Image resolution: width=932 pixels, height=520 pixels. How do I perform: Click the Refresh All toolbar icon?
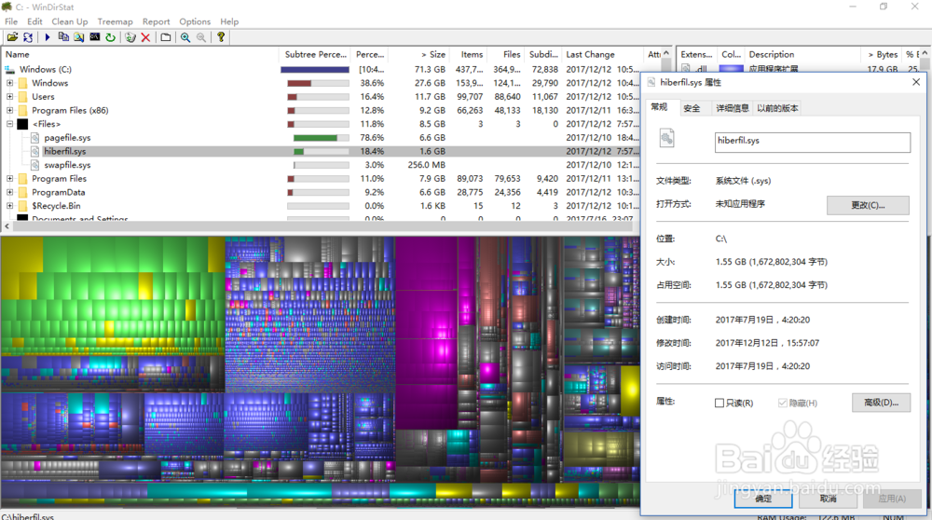pyautogui.click(x=28, y=37)
